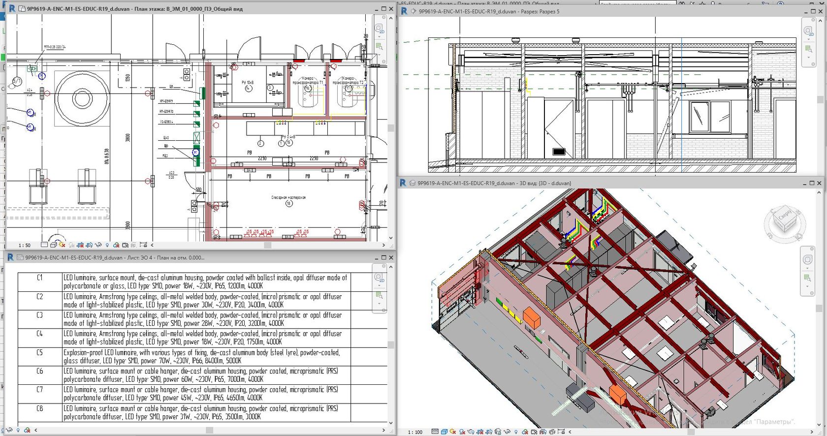Click Reveal Hidden Elements in 3D view
The image size is (827, 436).
pyautogui.click(x=516, y=432)
